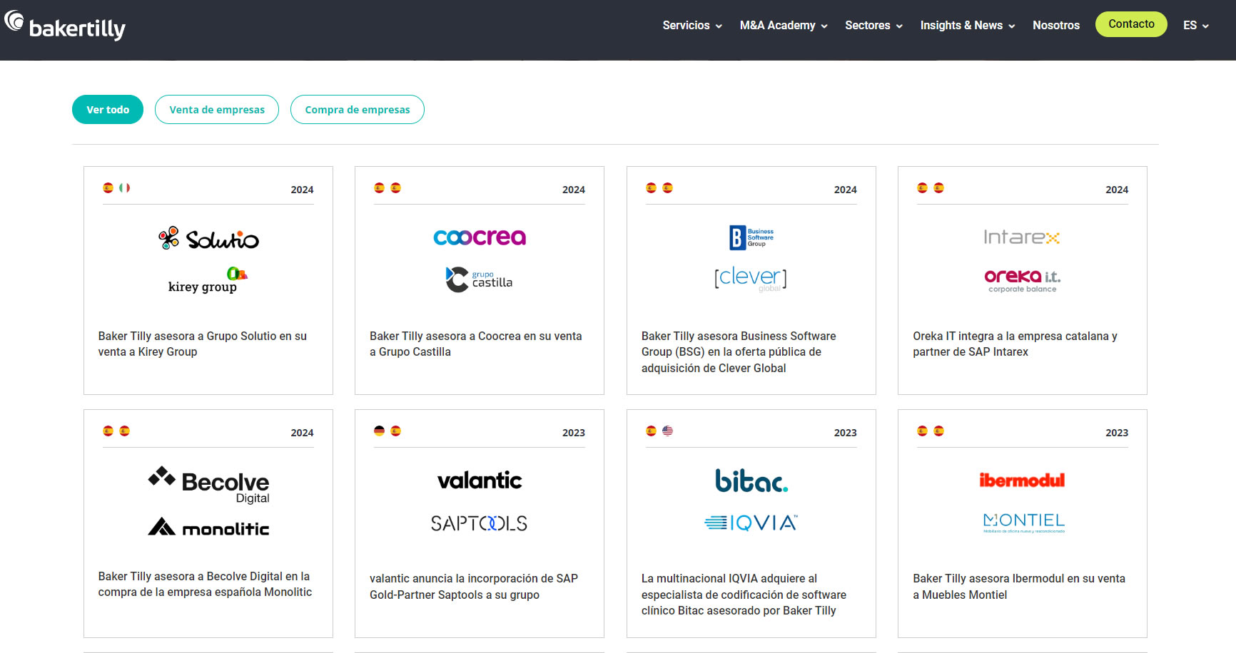
Task: Click the IQVIA logo
Action: click(751, 523)
